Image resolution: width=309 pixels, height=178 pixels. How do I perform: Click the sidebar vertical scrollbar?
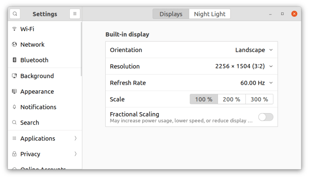pyautogui.click(x=82, y=44)
